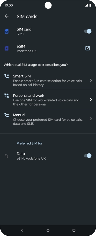Open Manual settings chevron arrow

pyautogui.click(x=91, y=119)
